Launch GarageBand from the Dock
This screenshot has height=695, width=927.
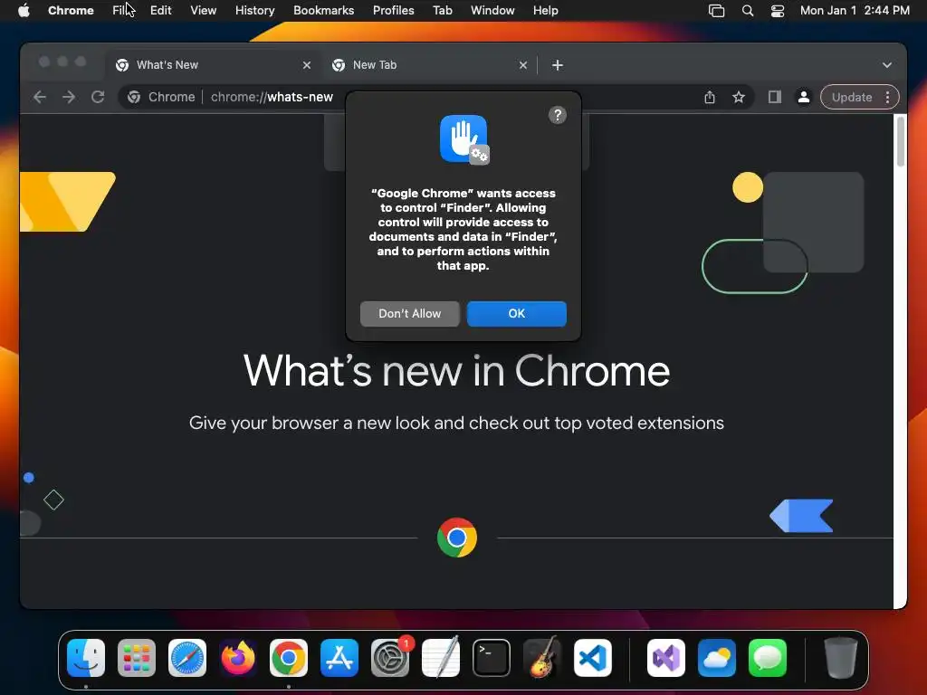click(542, 658)
